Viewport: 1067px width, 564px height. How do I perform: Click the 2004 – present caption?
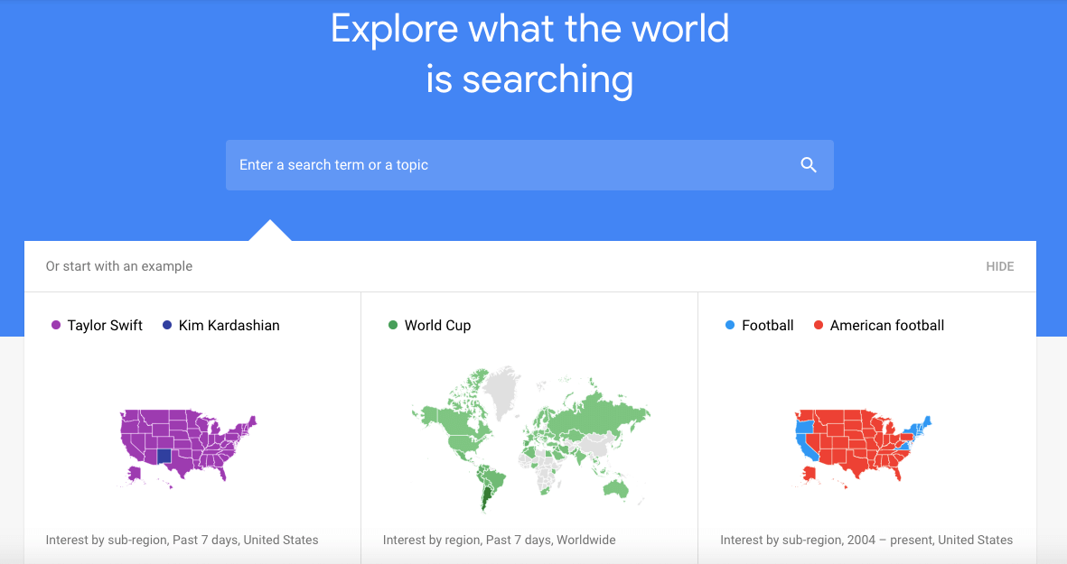tap(866, 540)
